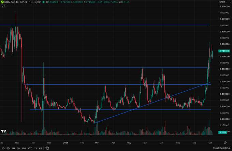
Task: Click the 4.31M volume axis label
Action: 222,132
